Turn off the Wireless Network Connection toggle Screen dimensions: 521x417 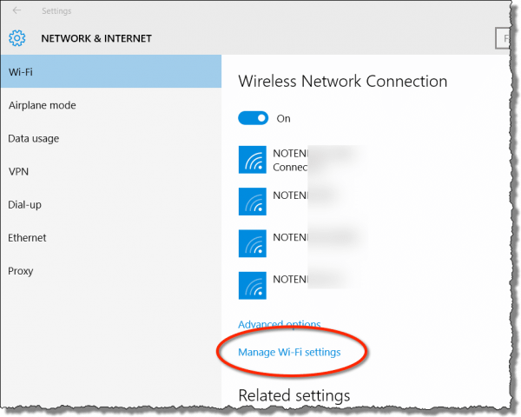pyautogui.click(x=253, y=118)
